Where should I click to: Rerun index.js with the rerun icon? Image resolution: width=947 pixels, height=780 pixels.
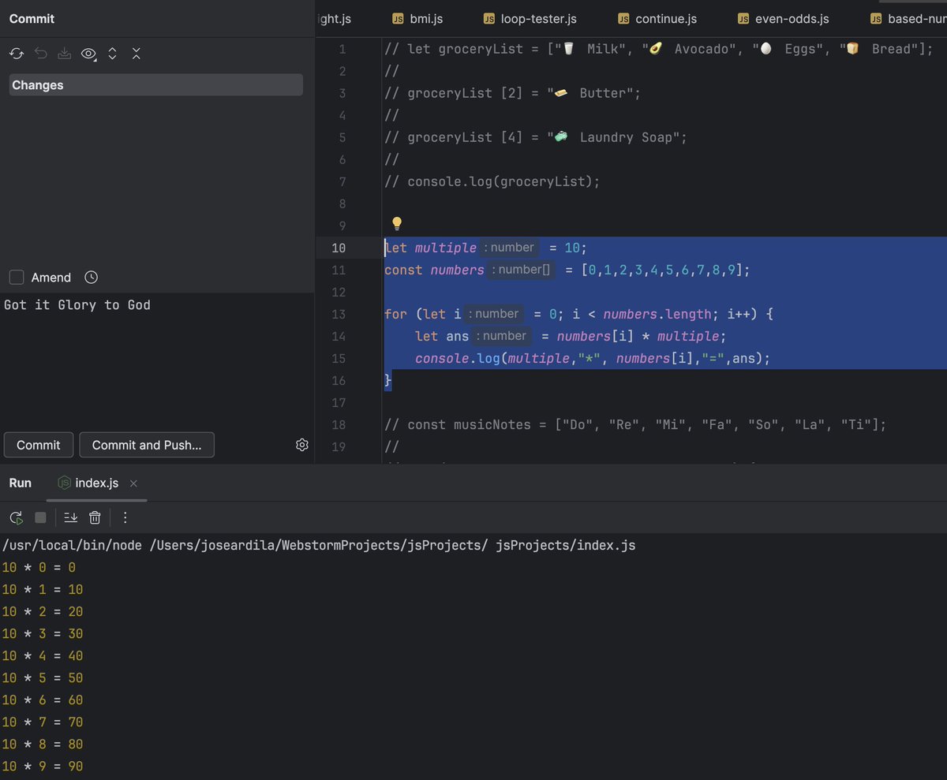coord(16,517)
